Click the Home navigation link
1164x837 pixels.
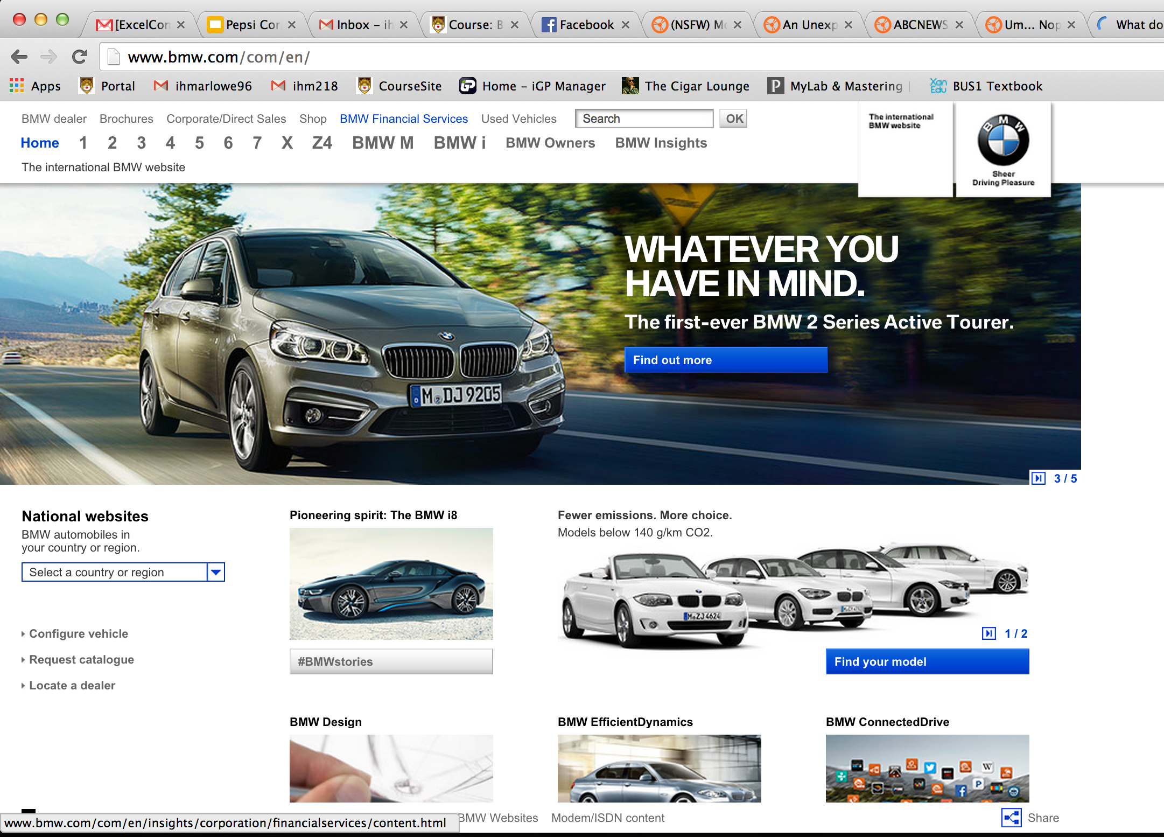40,143
